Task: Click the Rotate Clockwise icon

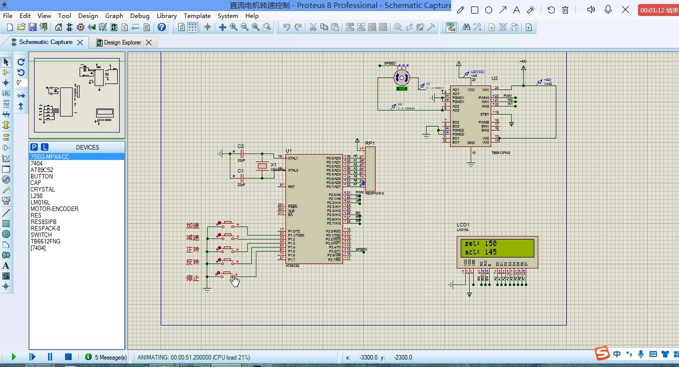Action: pyautogui.click(x=21, y=62)
